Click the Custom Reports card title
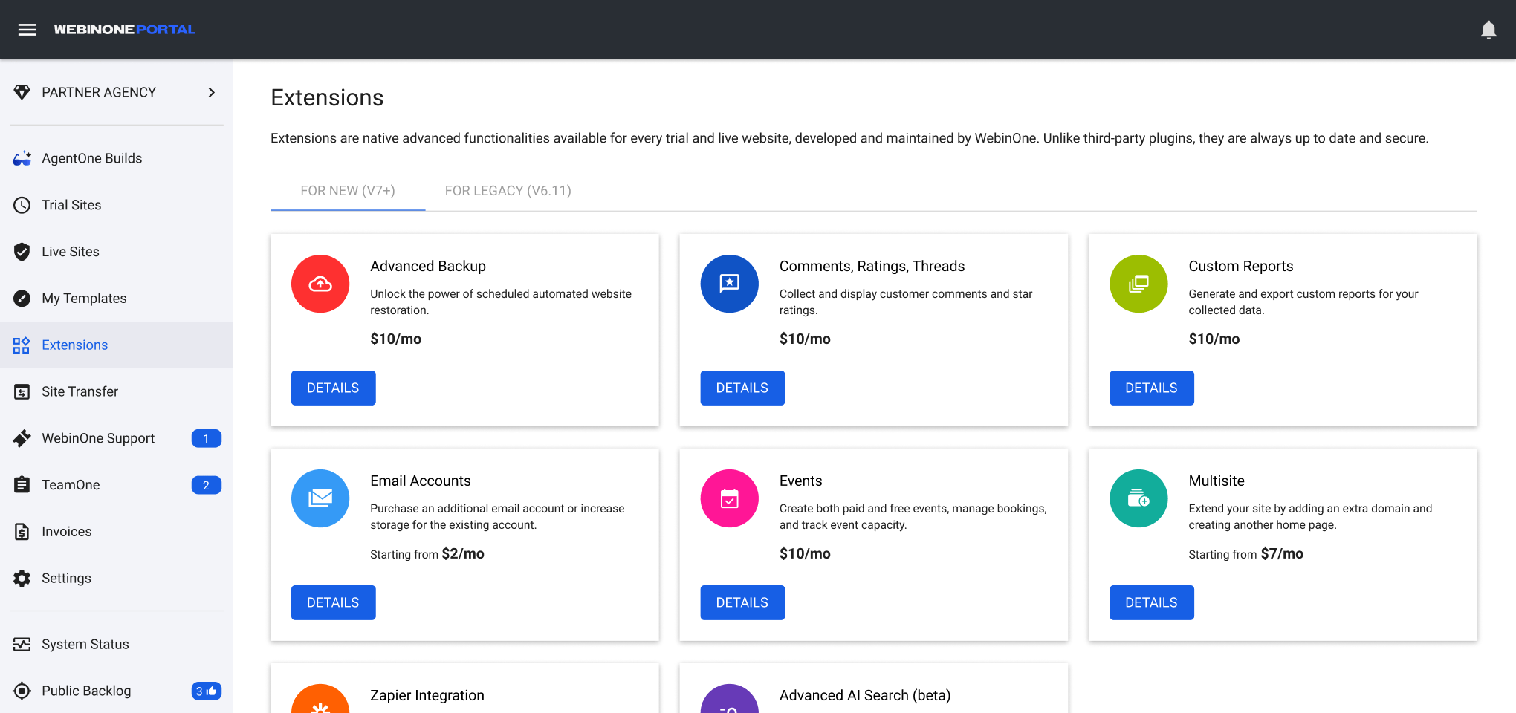The width and height of the screenshot is (1516, 713). (1241, 266)
